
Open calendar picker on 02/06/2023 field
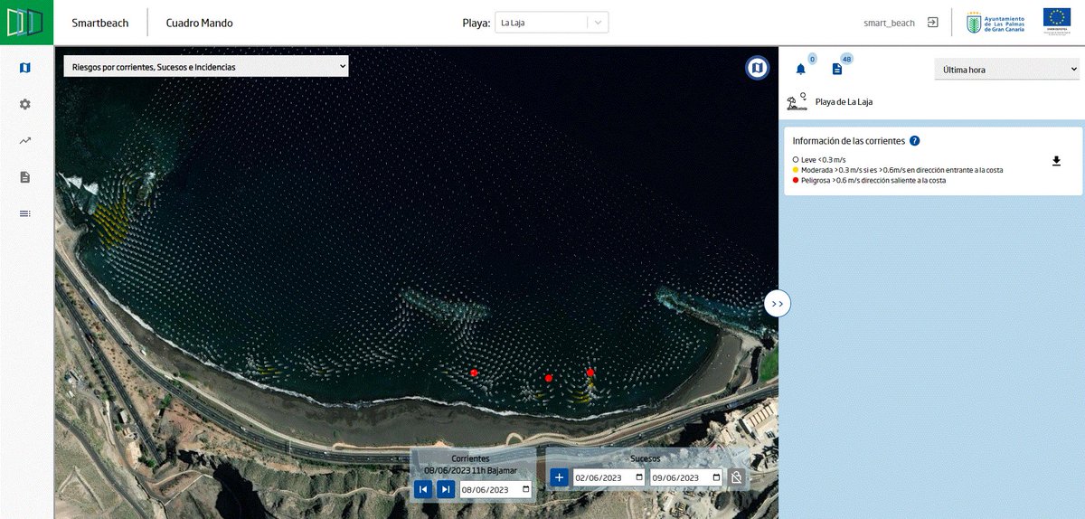(639, 477)
